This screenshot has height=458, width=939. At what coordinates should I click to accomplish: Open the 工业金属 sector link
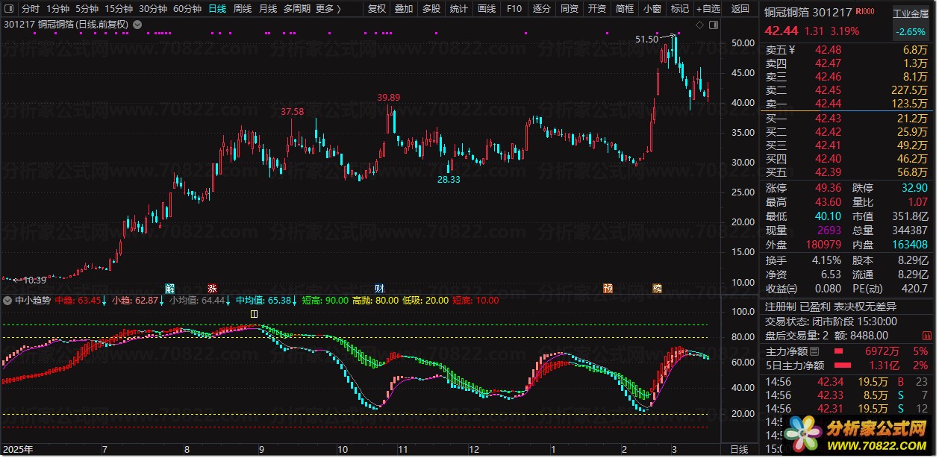tap(914, 13)
